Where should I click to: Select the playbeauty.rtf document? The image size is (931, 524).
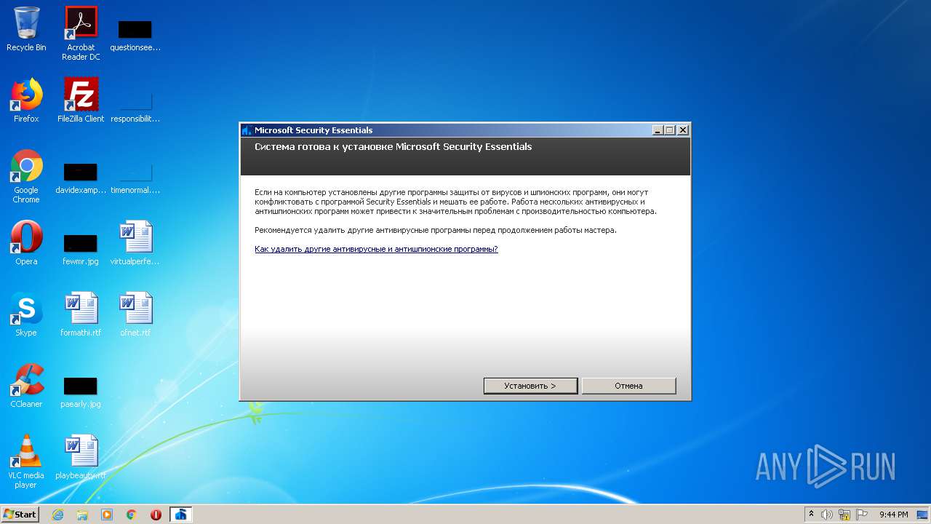[81, 457]
